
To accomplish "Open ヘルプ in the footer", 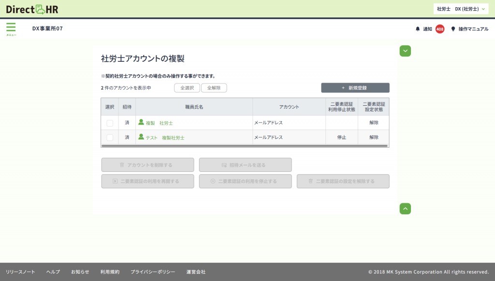I will point(53,272).
